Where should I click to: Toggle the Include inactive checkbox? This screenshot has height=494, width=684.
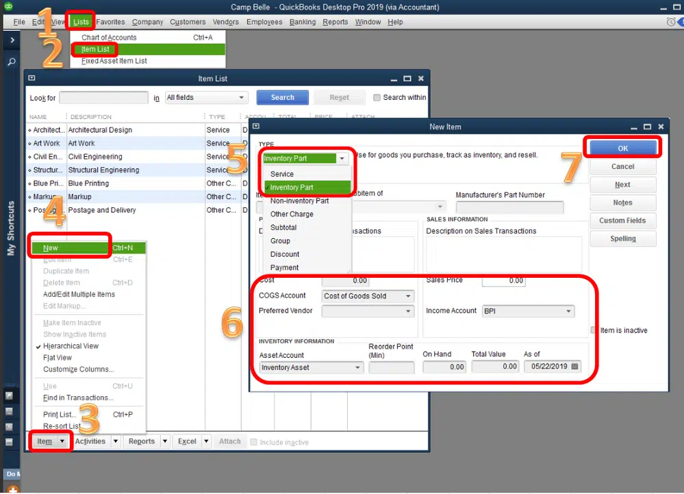(253, 442)
